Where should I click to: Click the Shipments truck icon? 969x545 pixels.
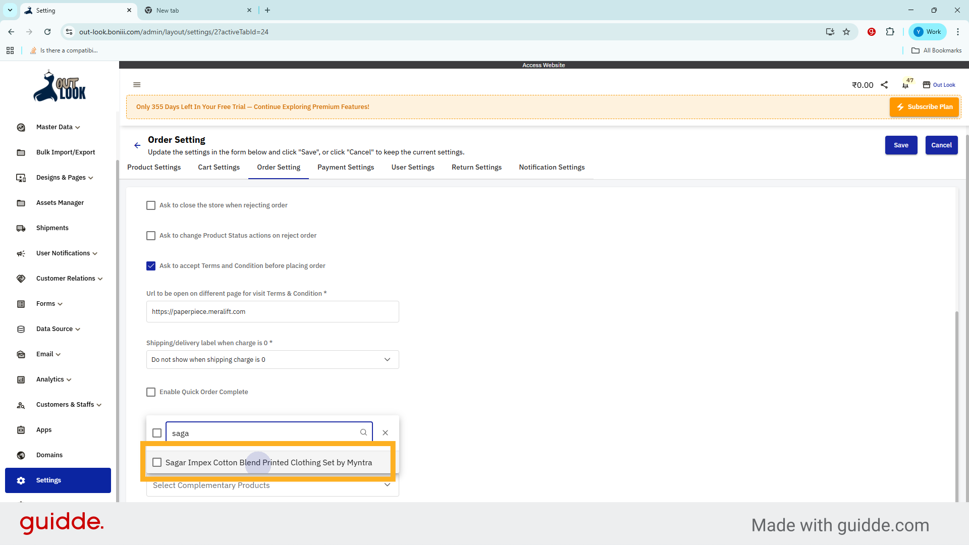21,228
